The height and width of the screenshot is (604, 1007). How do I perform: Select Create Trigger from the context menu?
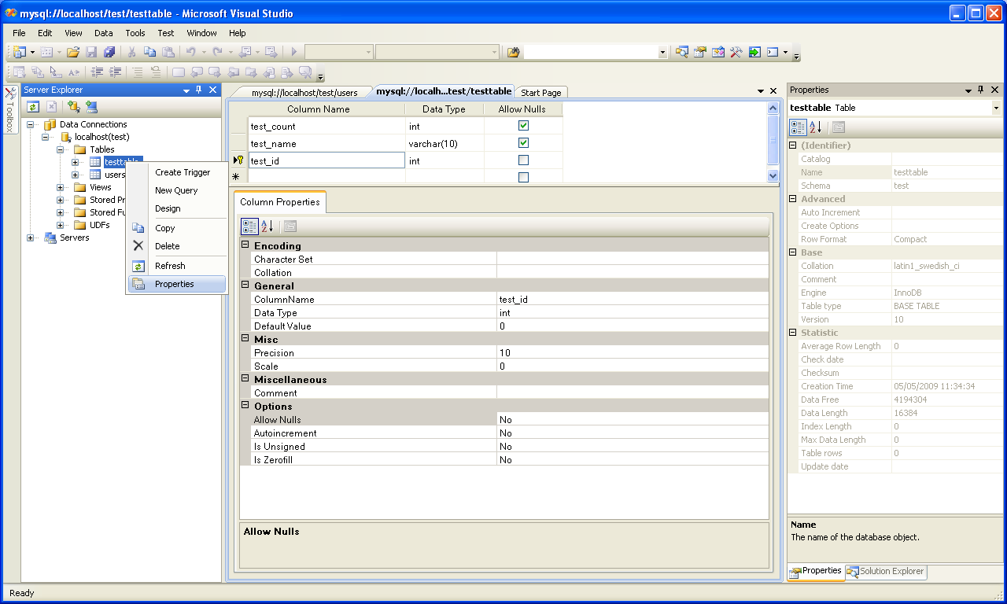183,172
